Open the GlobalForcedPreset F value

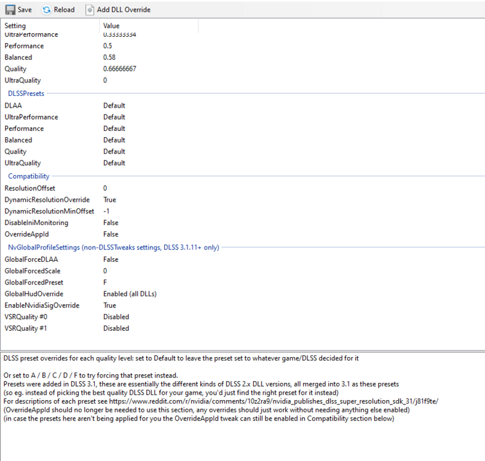click(x=105, y=282)
